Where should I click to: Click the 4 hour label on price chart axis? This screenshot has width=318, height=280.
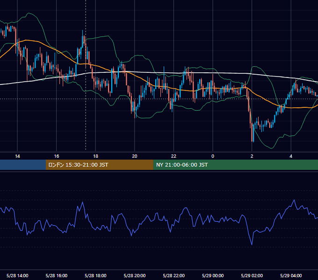click(291, 156)
